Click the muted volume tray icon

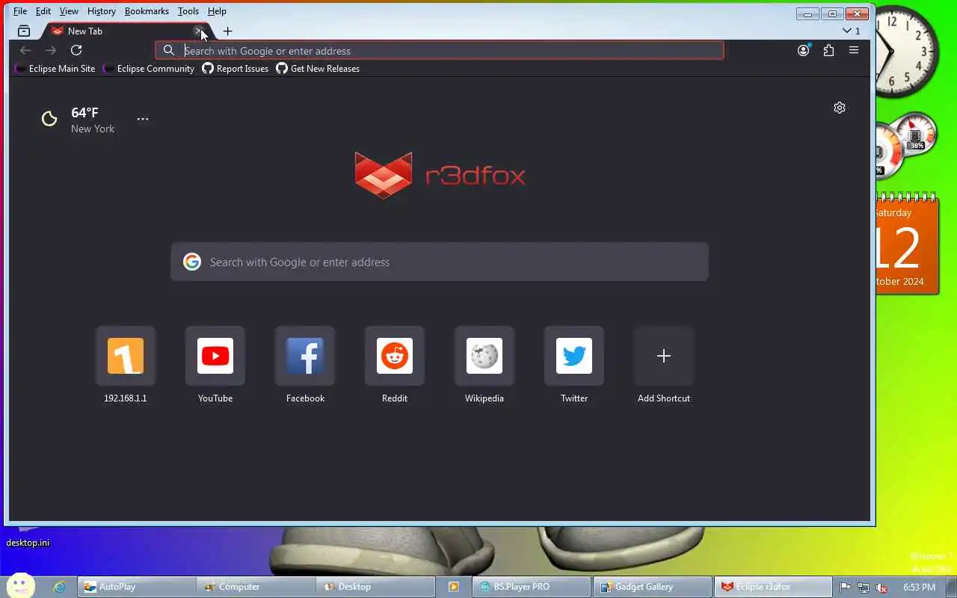coord(882,588)
